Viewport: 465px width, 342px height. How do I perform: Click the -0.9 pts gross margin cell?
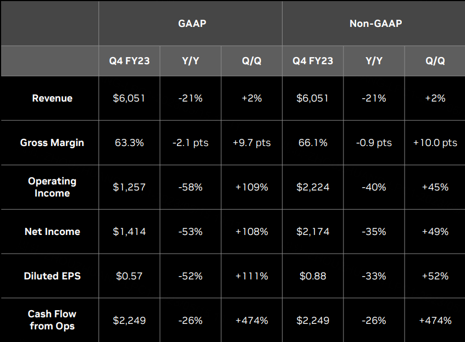(x=374, y=143)
